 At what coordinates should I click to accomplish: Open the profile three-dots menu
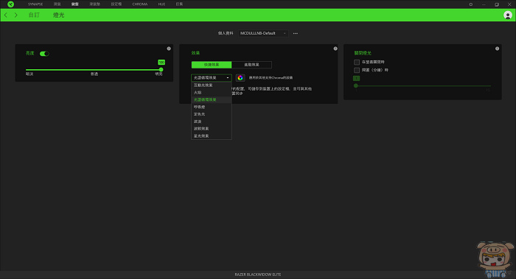coord(296,34)
